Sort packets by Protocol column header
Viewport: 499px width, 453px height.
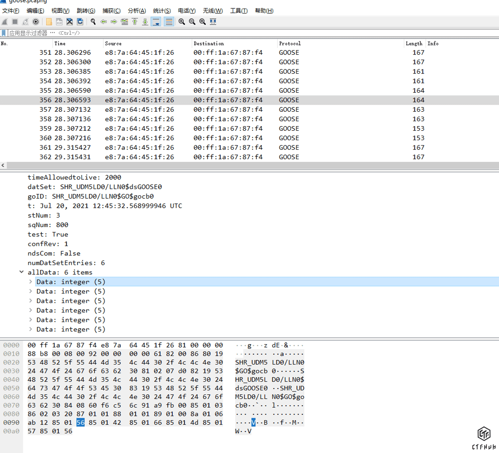click(x=290, y=43)
